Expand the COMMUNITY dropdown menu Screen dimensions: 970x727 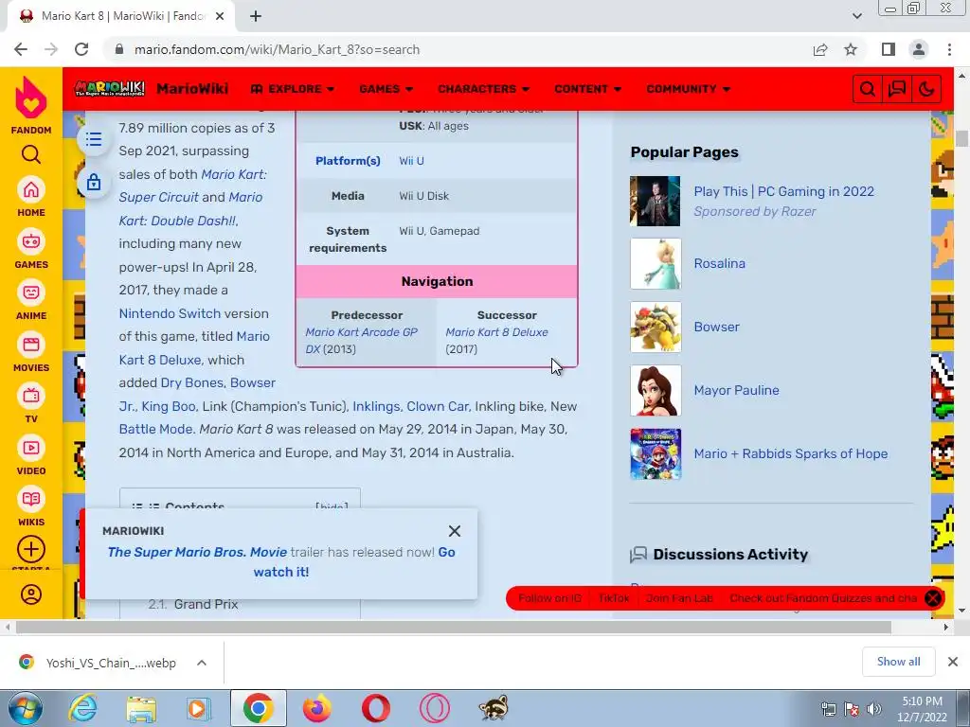pyautogui.click(x=689, y=89)
